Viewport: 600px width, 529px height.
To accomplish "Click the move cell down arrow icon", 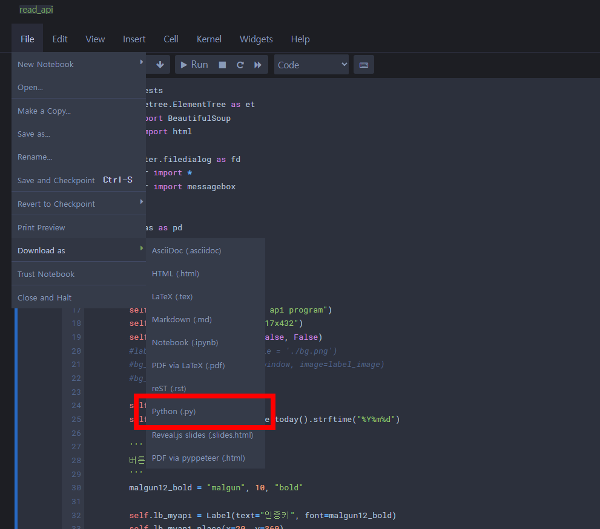I will [x=160, y=65].
